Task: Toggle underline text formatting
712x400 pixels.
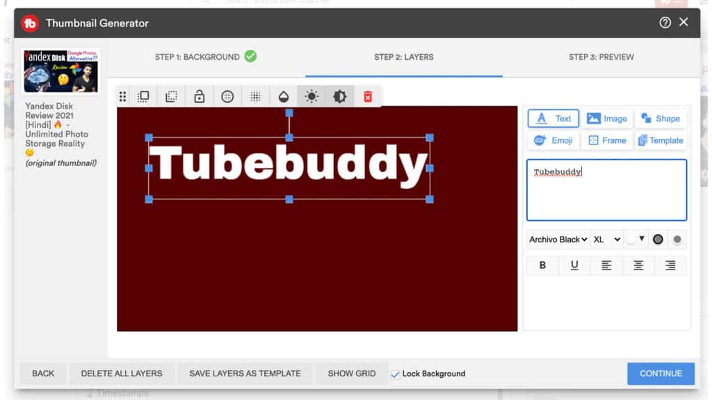Action: click(574, 265)
